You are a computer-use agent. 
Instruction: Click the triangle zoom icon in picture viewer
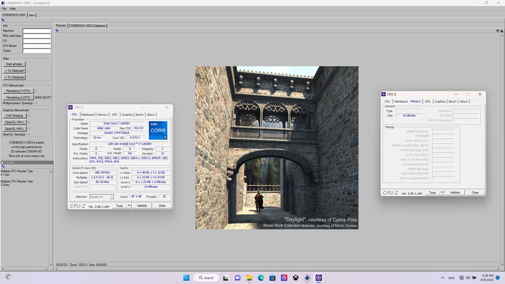click(502, 31)
